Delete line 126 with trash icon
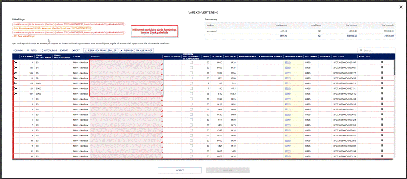 (x=382, y=88)
